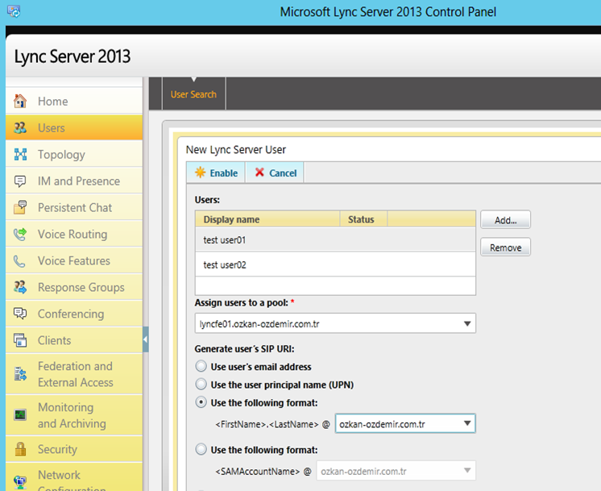This screenshot has height=491, width=601.
Task: Collapse the left navigation pane arrow
Action: pyautogui.click(x=146, y=339)
